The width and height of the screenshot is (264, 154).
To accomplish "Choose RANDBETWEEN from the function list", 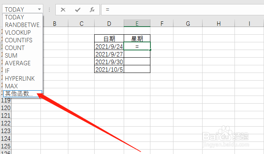I will [23, 25].
